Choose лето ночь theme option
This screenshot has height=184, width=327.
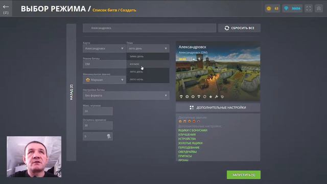coord(148,79)
